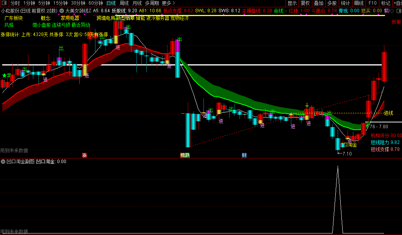Screen dimensions: 402x235
Task: Select the 日线 daily chart tab
Action: pyautogui.click(x=111, y=3)
